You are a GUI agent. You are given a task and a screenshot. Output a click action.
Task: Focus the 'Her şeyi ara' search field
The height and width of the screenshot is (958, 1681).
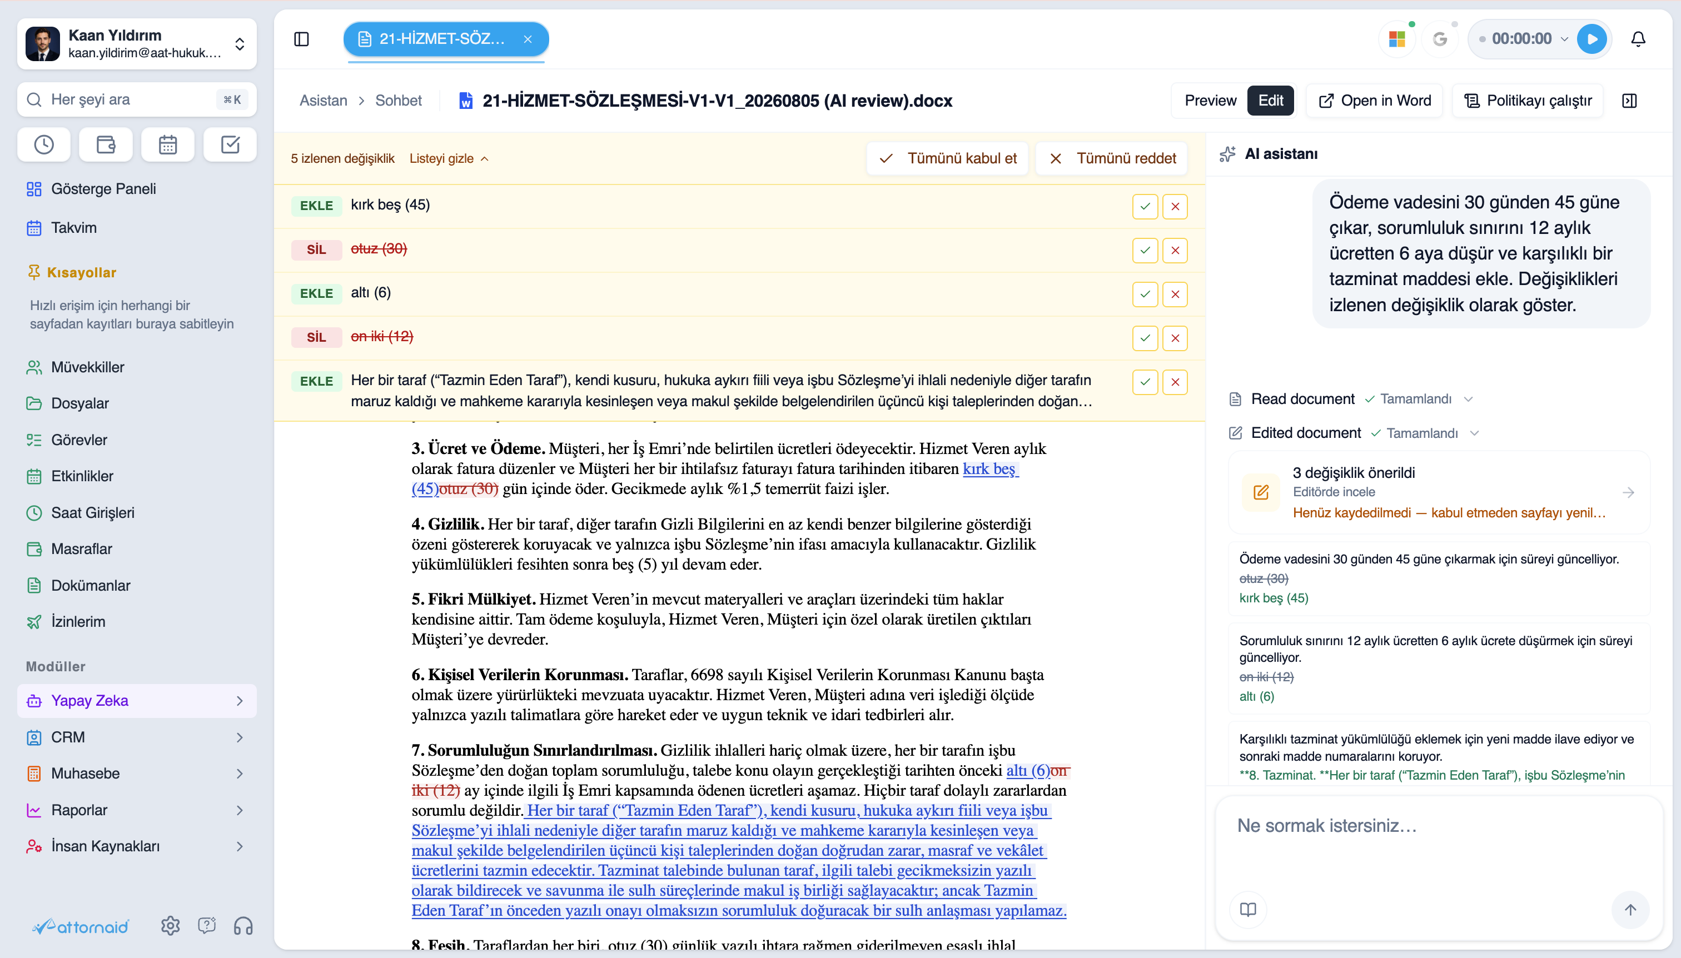pyautogui.click(x=137, y=100)
